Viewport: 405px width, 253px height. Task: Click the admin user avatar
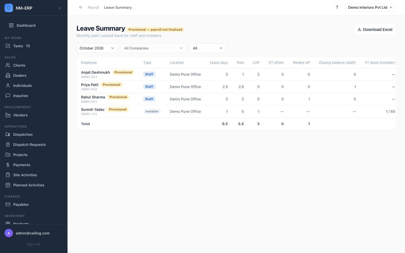tap(9, 233)
